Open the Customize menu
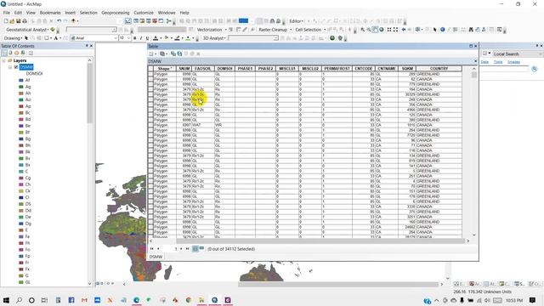544x306 pixels. (x=144, y=13)
